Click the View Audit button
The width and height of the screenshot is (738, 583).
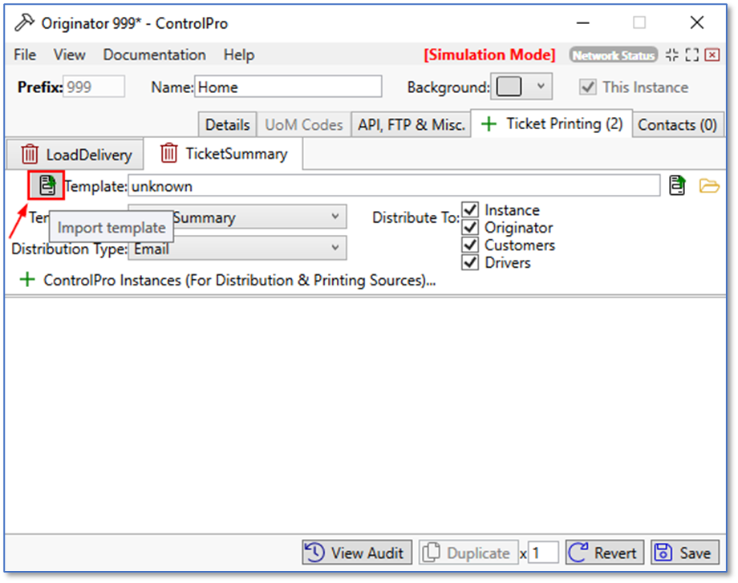357,553
